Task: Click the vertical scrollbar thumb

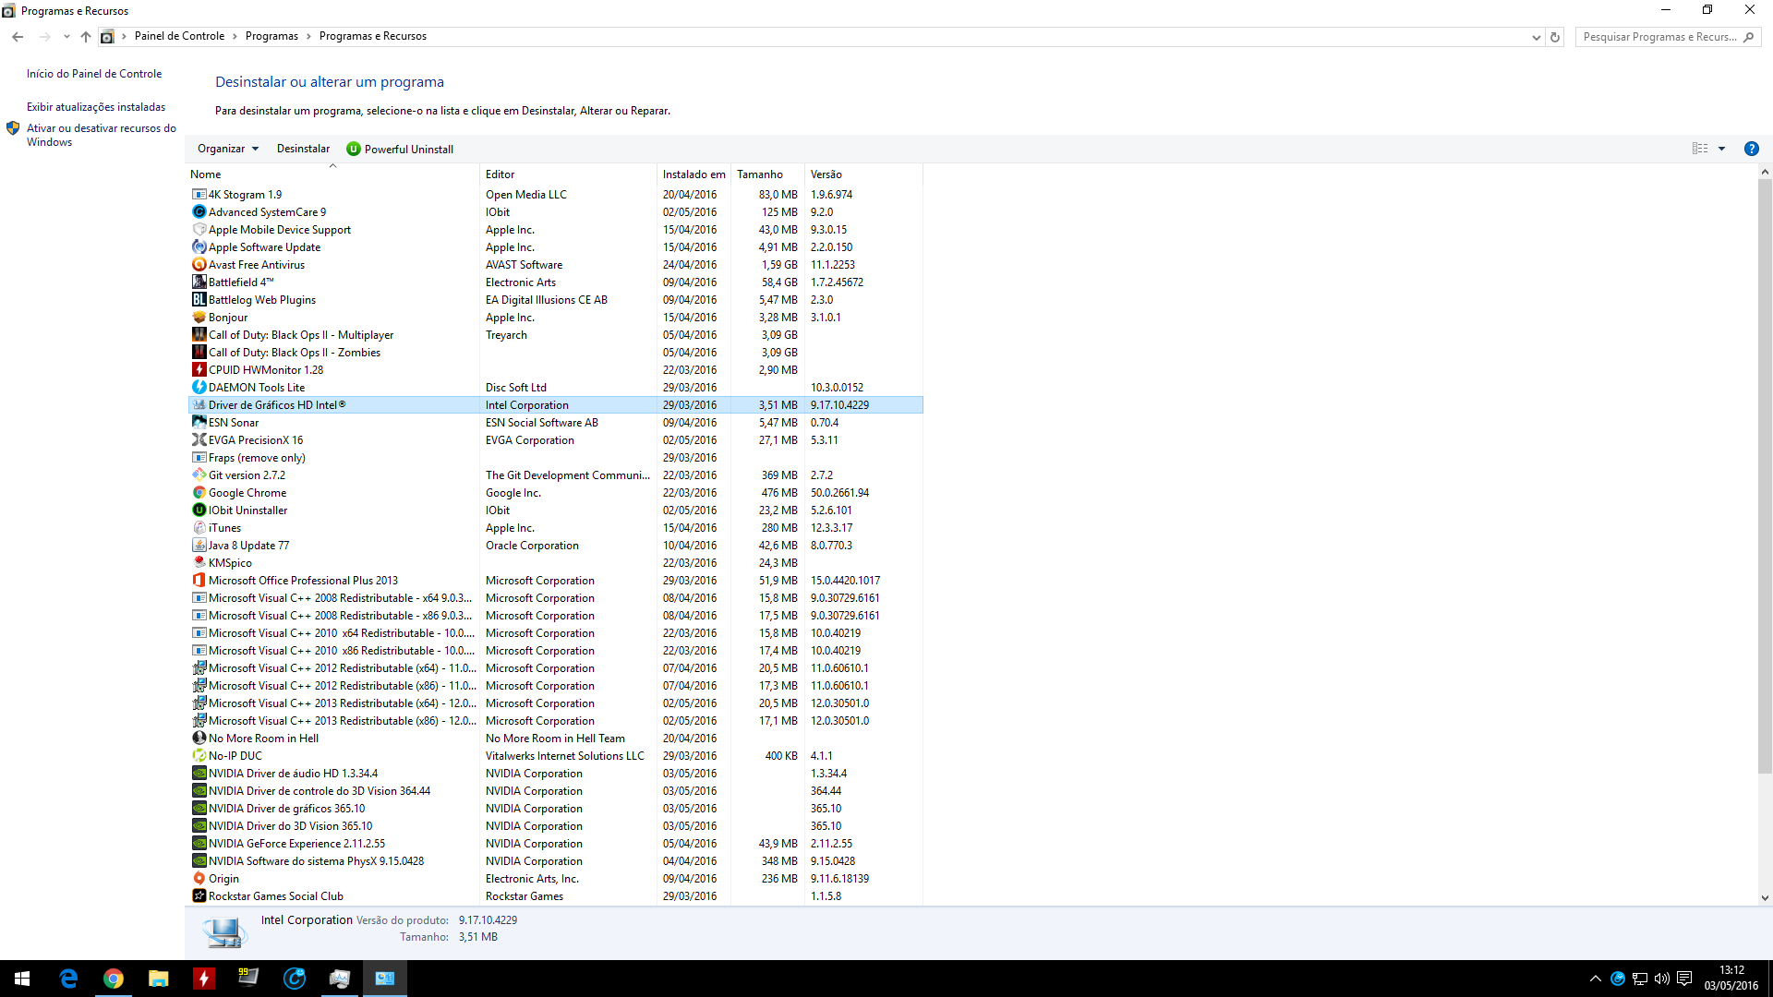Action: coord(1765,475)
